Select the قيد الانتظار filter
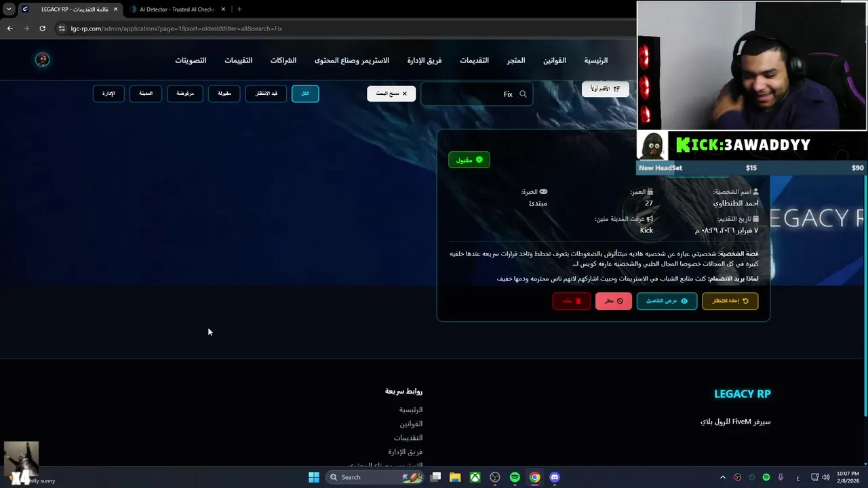This screenshot has height=488, width=868. [x=266, y=94]
